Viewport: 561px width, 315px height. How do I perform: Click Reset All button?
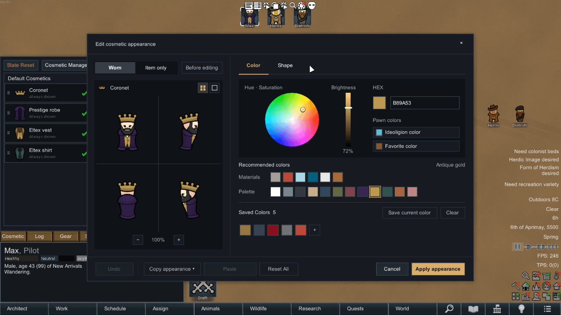(x=278, y=269)
